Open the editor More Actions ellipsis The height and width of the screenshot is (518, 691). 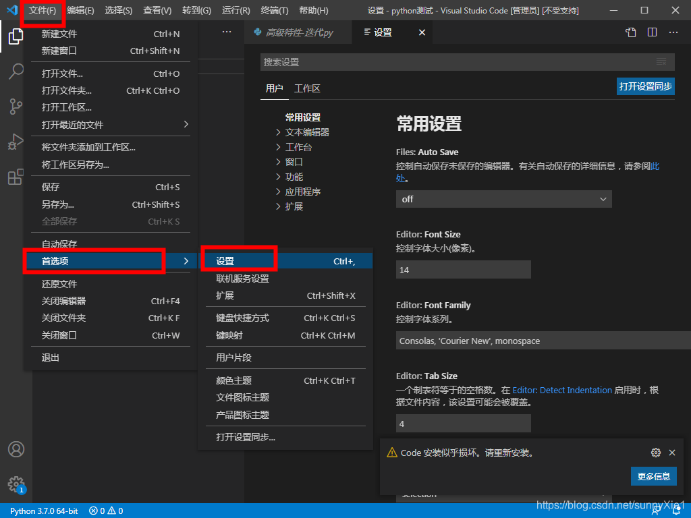click(673, 32)
